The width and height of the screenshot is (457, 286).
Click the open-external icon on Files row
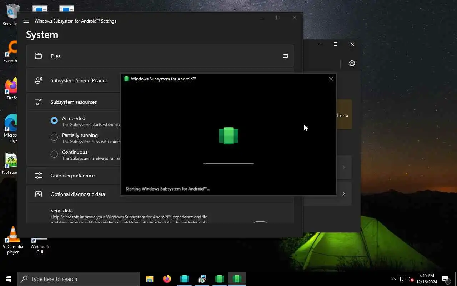coord(286,56)
